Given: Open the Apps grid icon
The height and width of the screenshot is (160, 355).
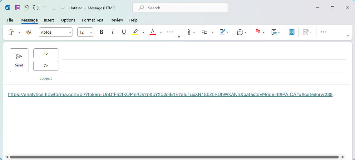Looking at the screenshot, I should coord(292,32).
